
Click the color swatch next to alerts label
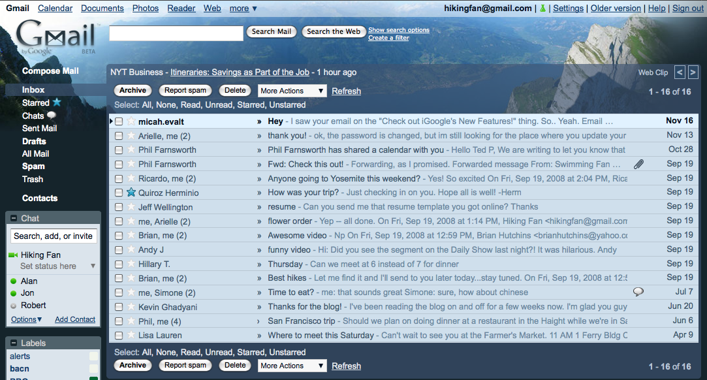point(94,356)
